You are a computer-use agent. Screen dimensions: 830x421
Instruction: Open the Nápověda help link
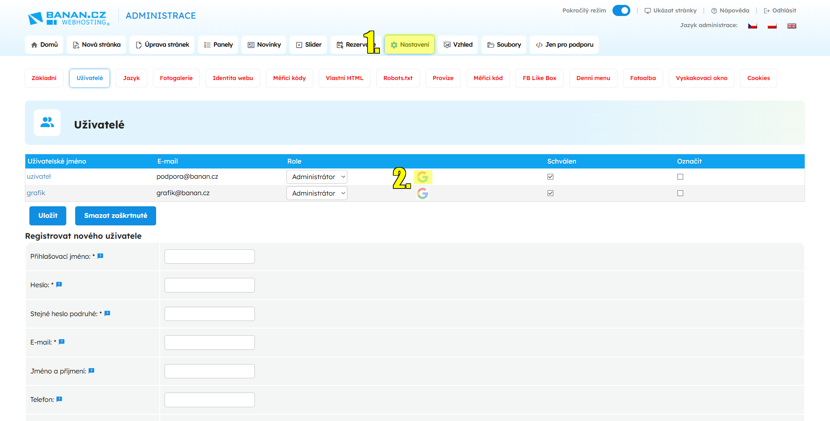coord(730,11)
